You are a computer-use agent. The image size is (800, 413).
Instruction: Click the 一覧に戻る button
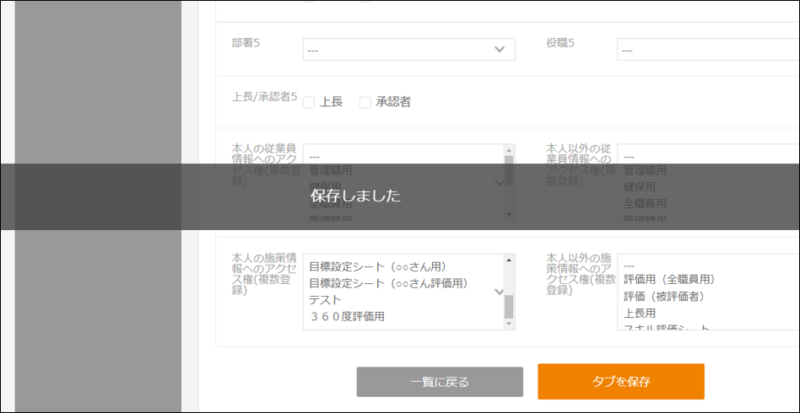(440, 382)
